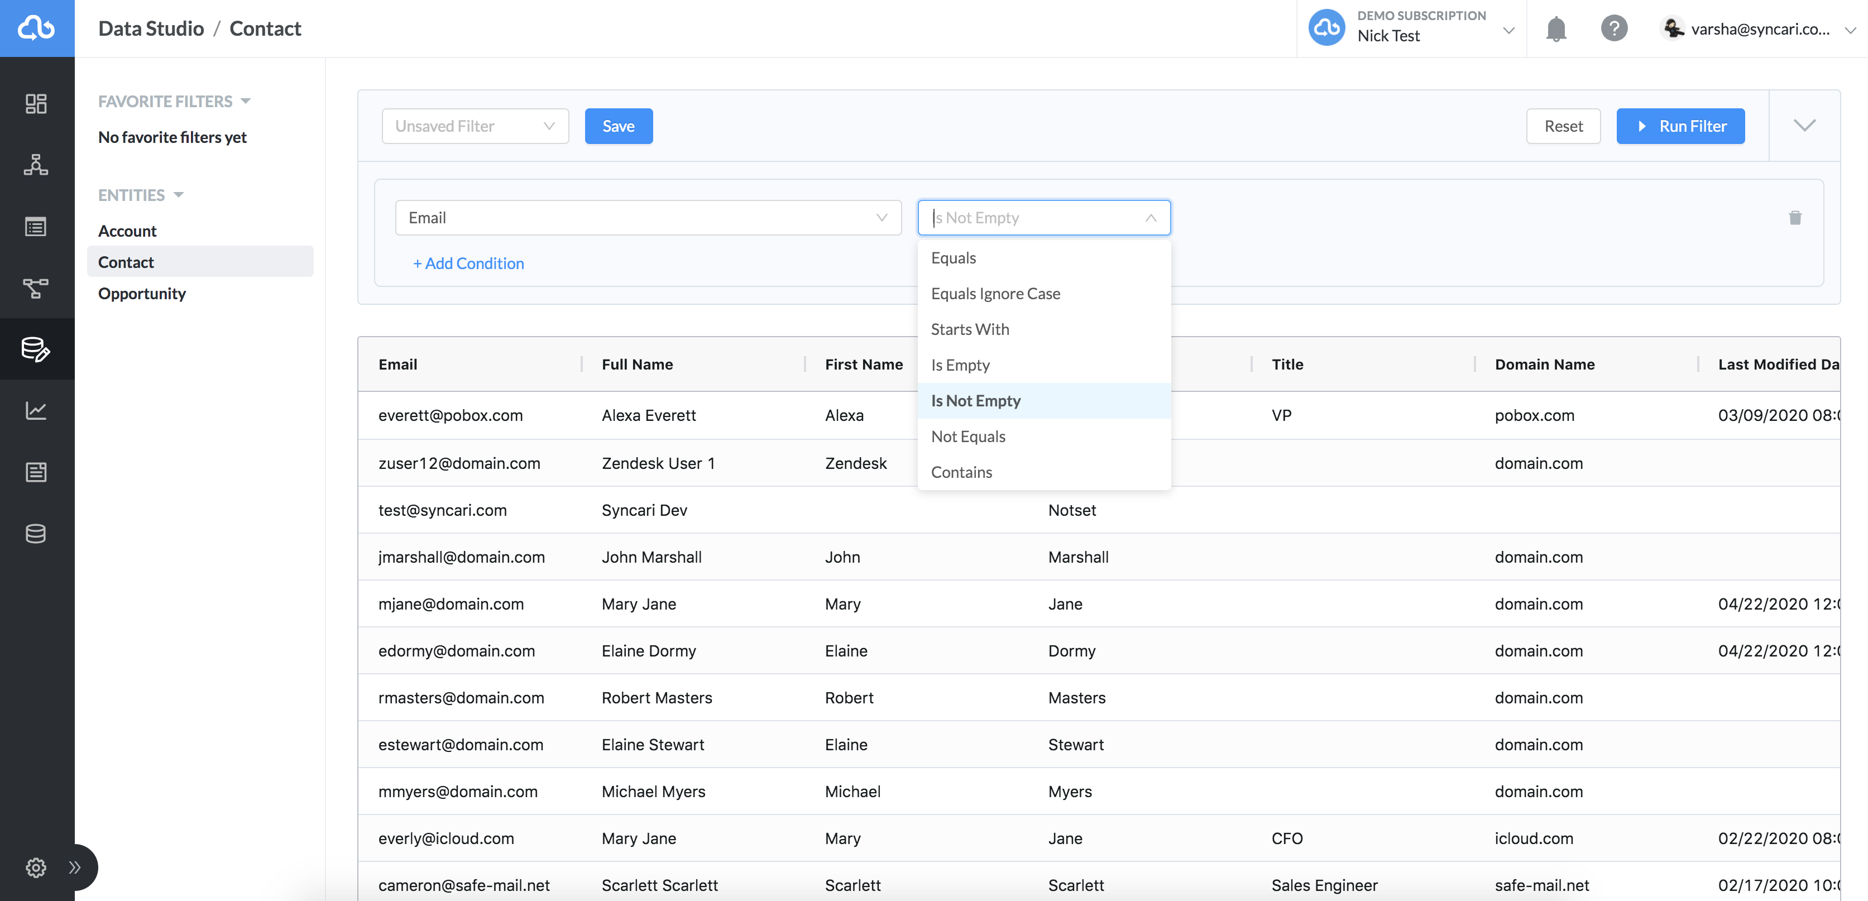
Task: Open notifications bell icon
Action: [x=1555, y=29]
